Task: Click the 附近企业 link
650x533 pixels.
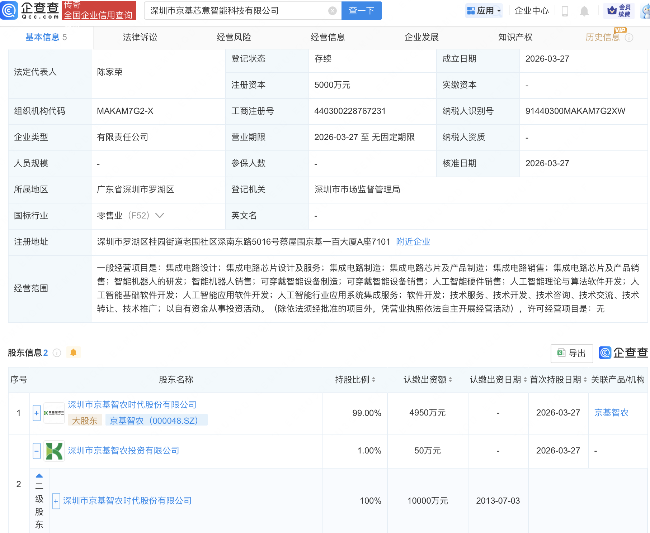Action: pos(413,242)
